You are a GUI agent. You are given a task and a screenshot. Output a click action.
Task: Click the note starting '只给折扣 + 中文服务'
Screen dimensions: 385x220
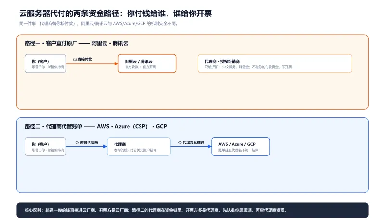click(x=248, y=67)
